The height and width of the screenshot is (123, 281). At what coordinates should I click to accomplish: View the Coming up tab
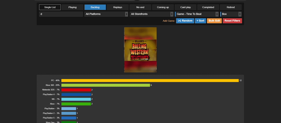pyautogui.click(x=163, y=7)
